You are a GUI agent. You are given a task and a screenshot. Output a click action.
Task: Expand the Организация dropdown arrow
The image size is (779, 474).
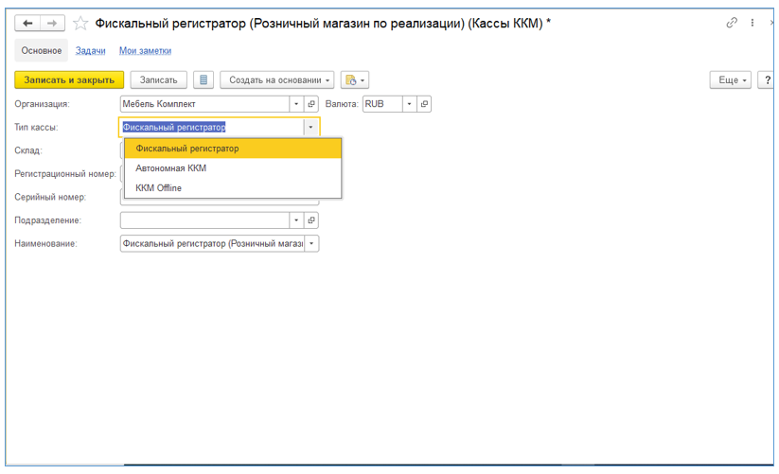click(296, 104)
